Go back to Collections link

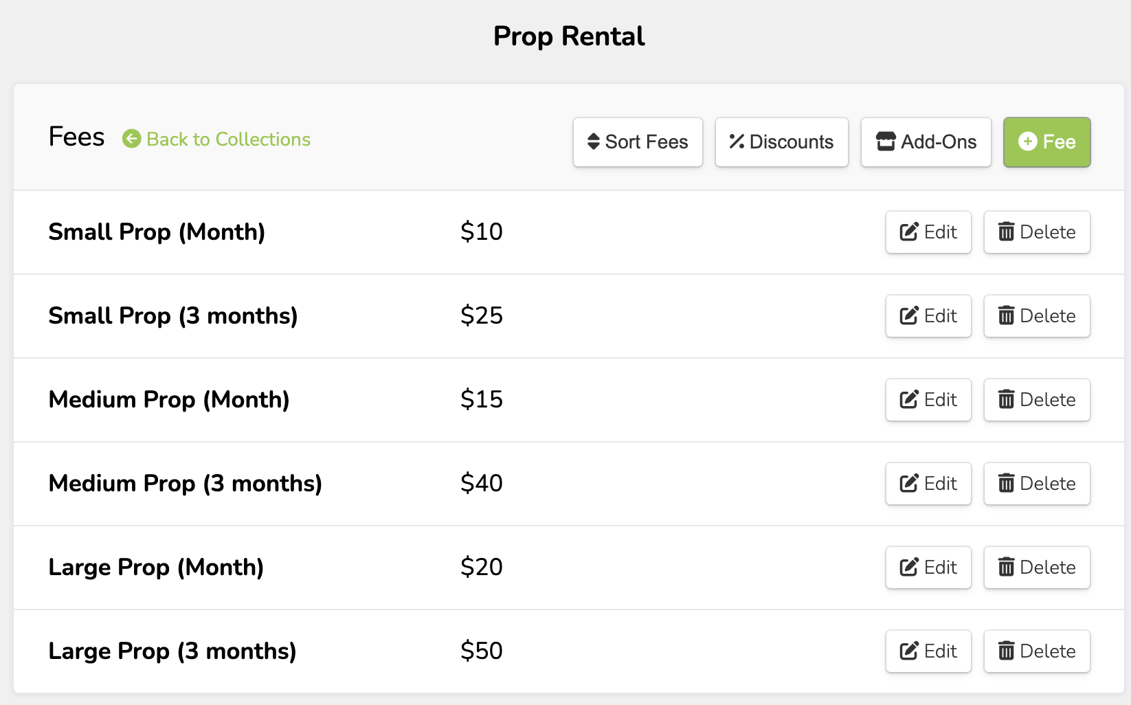point(228,139)
